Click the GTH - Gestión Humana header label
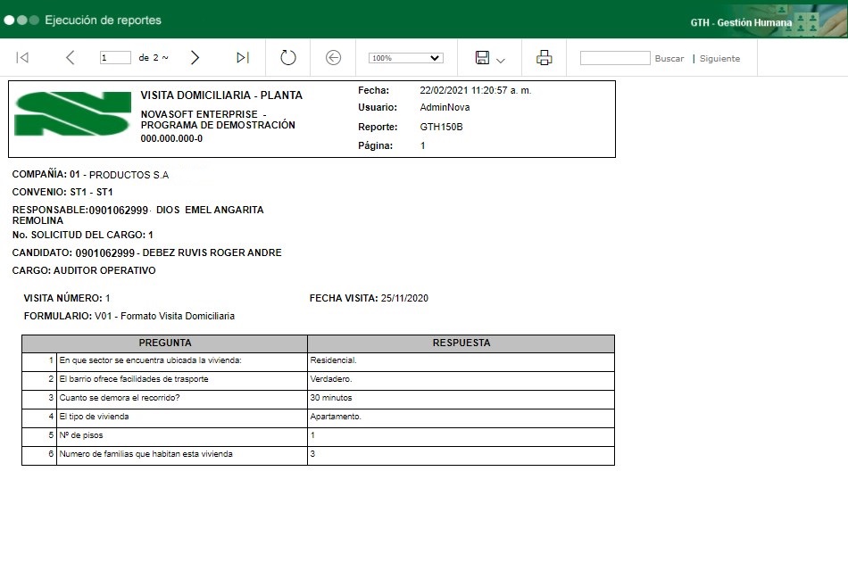Viewport: 848px width, 579px height. [741, 22]
